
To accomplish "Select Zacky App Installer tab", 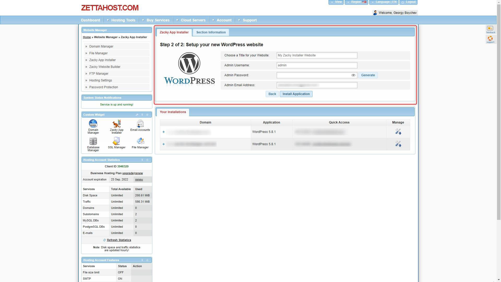I will click(x=174, y=32).
